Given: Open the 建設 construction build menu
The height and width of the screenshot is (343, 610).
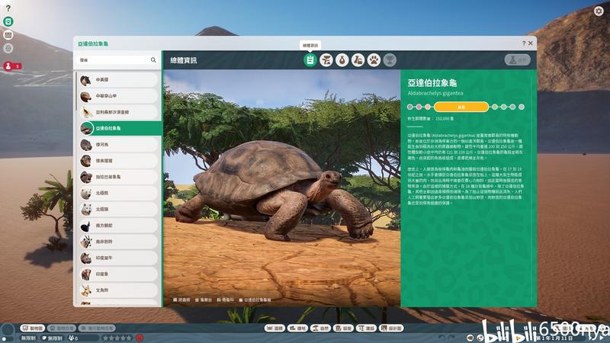Looking at the screenshot, I should pyautogui.click(x=366, y=329).
